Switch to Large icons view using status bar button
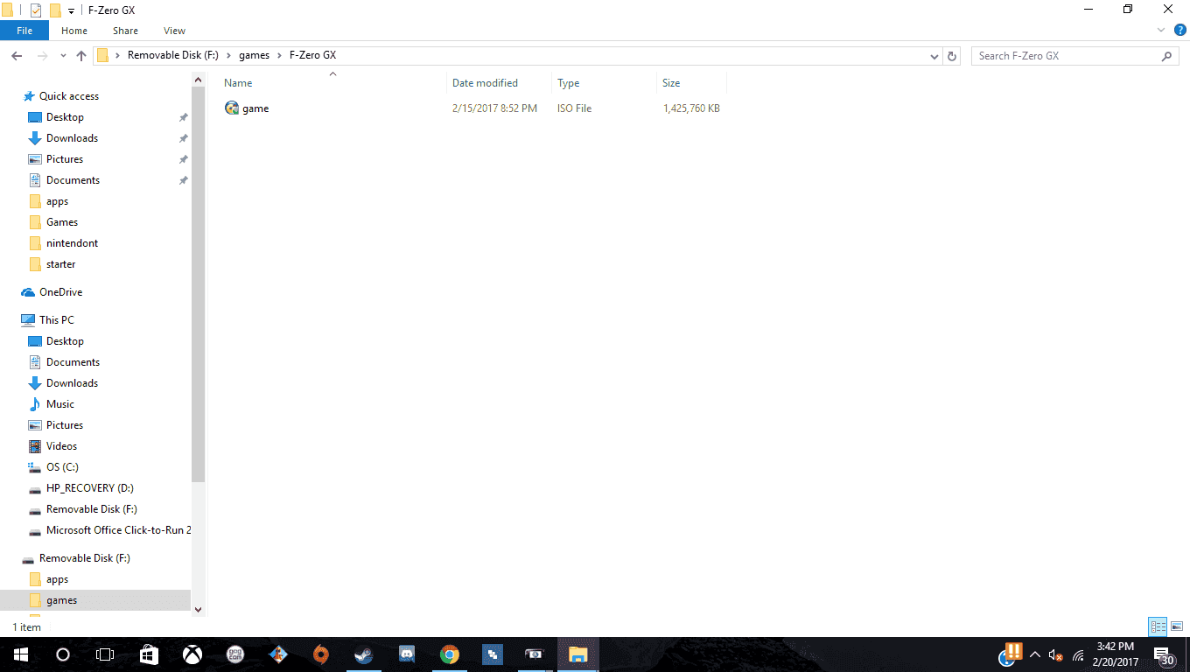 pyautogui.click(x=1177, y=626)
